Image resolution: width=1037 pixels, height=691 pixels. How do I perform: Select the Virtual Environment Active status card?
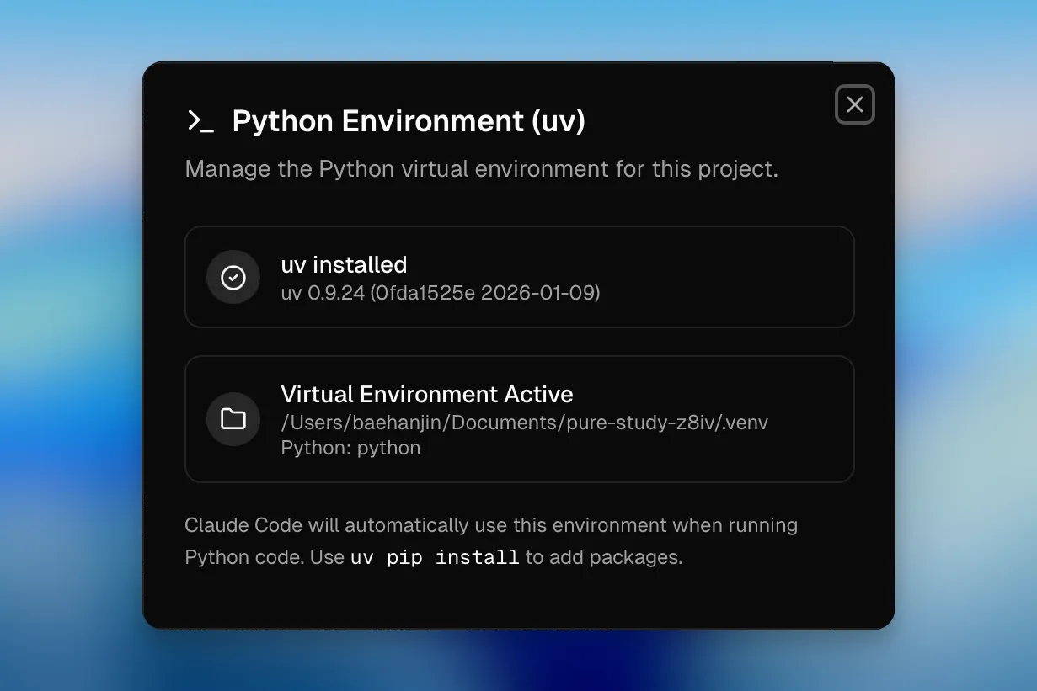click(520, 419)
